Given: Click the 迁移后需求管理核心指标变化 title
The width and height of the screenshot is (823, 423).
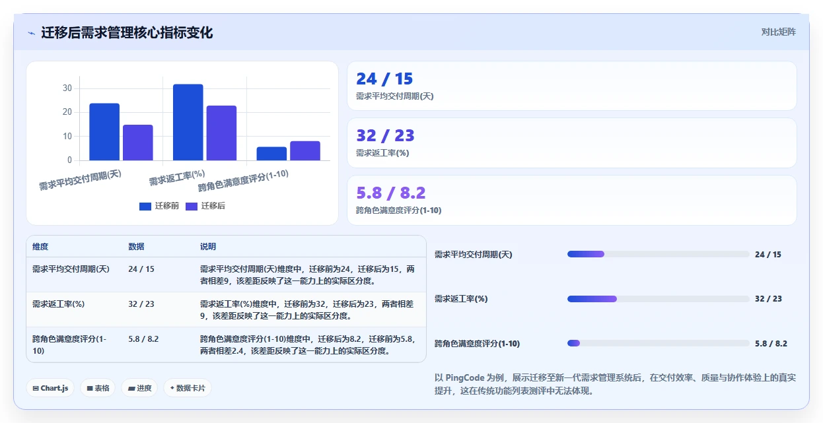Looking at the screenshot, I should tap(127, 33).
